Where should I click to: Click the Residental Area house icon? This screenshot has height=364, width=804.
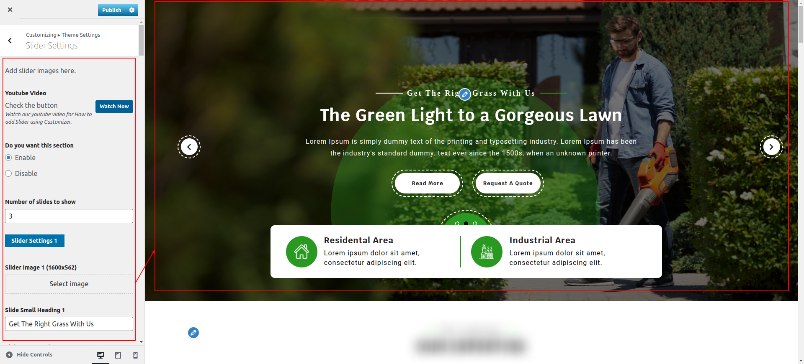pyautogui.click(x=301, y=252)
